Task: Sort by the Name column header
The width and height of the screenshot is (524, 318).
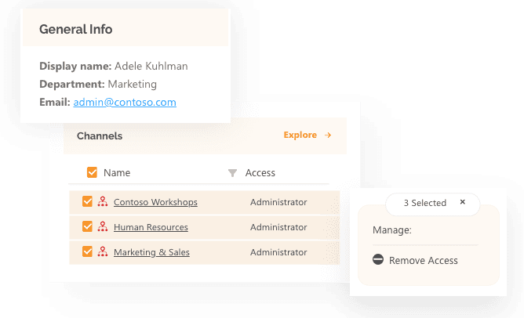Action: 117,173
